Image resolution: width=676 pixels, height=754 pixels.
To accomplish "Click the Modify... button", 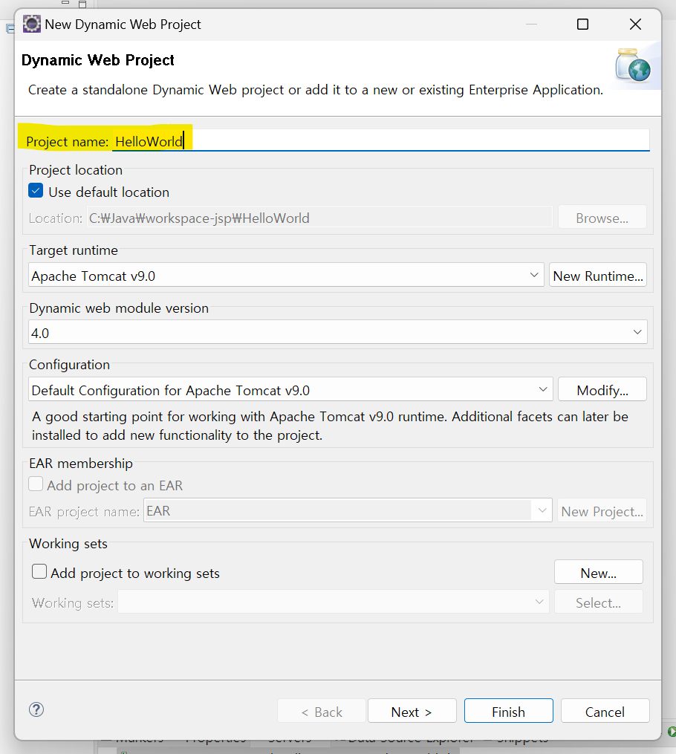I will 602,389.
